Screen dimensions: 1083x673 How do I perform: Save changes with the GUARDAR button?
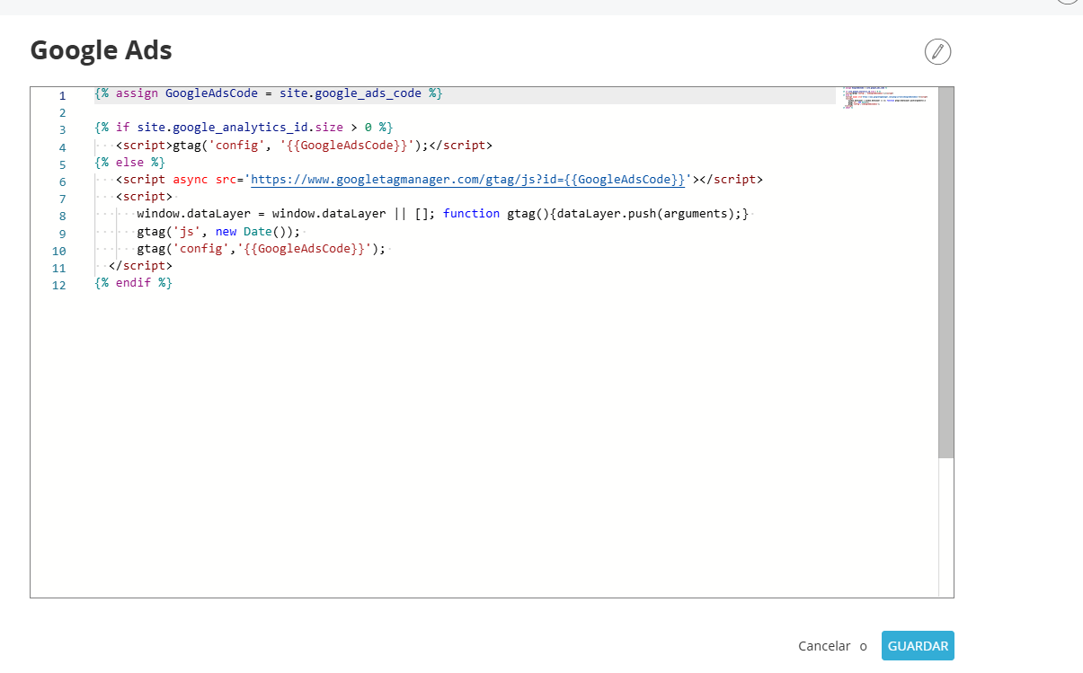[x=918, y=646]
